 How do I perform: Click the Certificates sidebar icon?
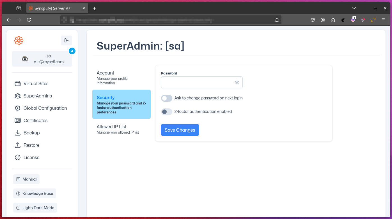click(x=17, y=120)
